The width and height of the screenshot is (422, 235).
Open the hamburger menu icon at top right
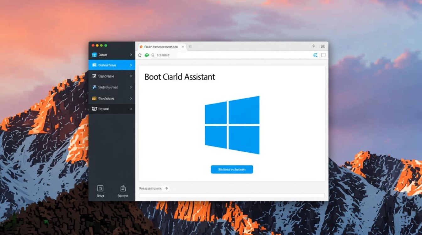point(322,46)
